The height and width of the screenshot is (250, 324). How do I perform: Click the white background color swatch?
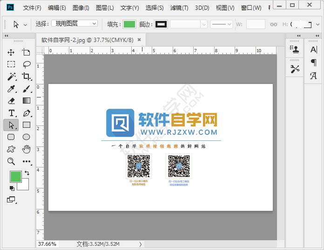tap(25, 186)
